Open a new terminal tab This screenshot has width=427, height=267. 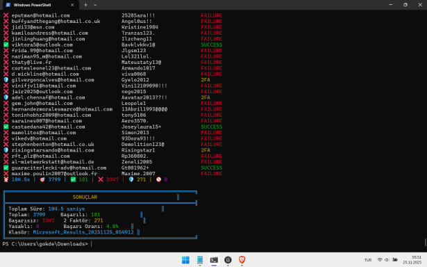point(85,5)
